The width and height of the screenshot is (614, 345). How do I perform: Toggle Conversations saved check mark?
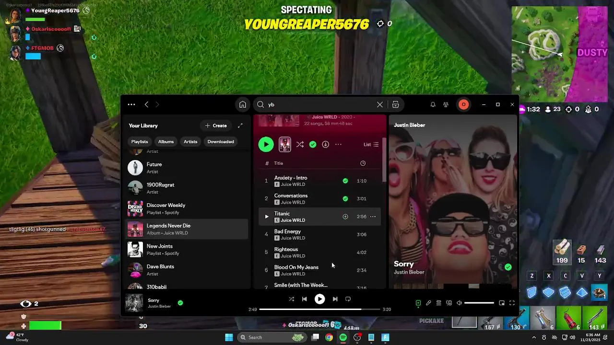345,198
